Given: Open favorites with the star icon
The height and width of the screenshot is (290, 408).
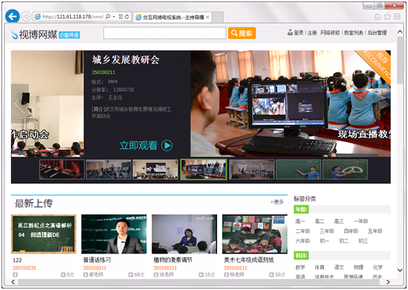Looking at the screenshot, I should tap(388, 17).
